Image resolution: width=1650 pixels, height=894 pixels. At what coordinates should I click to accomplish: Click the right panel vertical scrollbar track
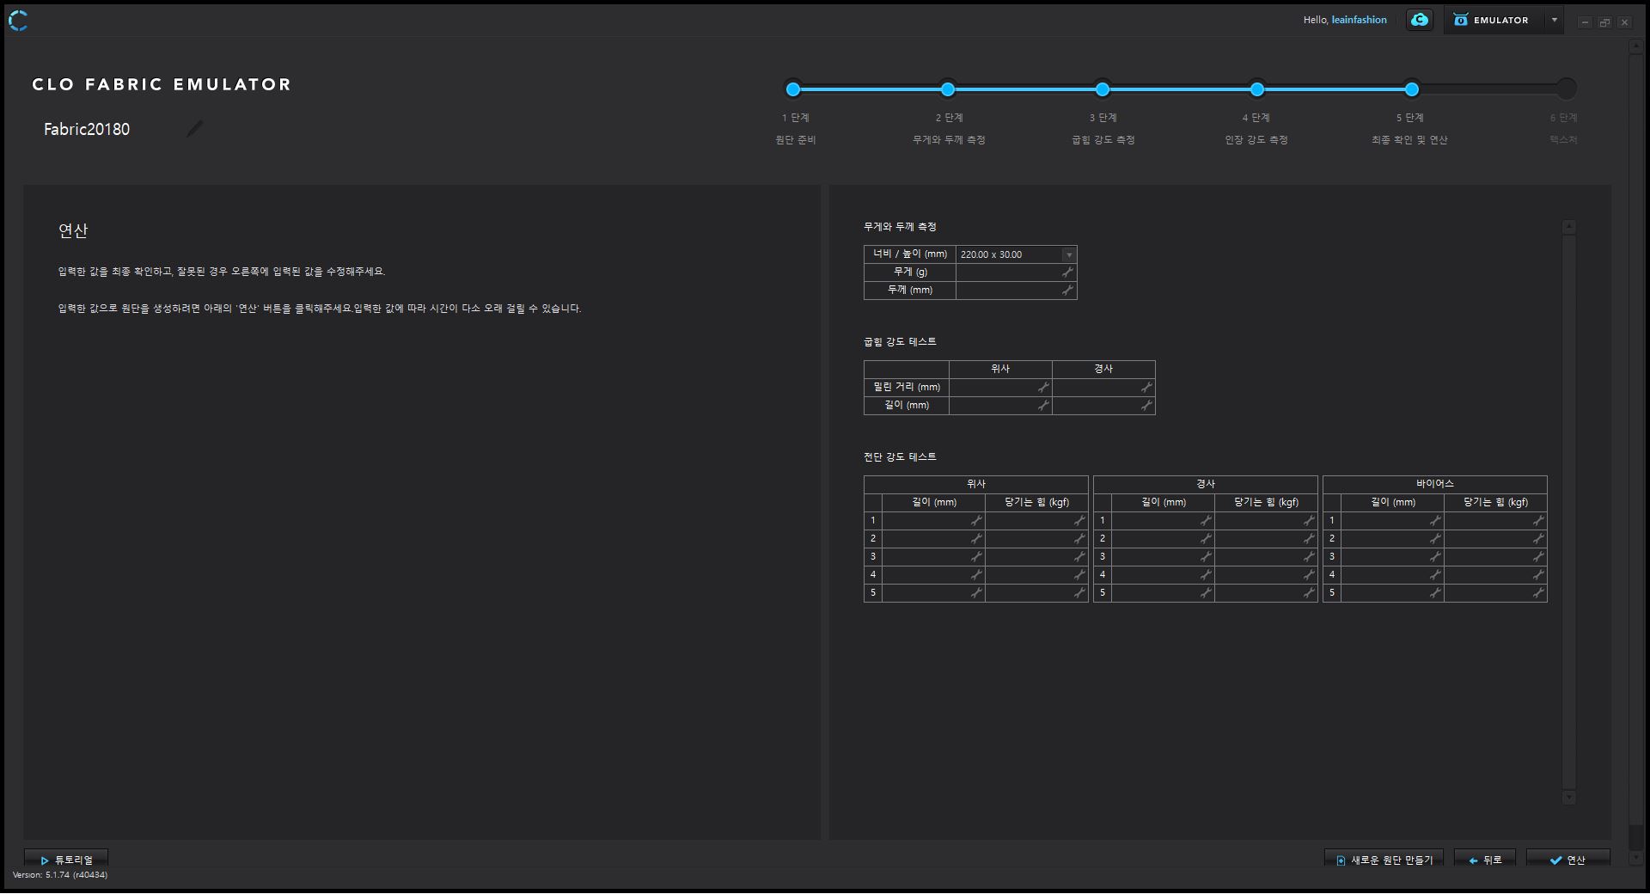pyautogui.click(x=1569, y=511)
